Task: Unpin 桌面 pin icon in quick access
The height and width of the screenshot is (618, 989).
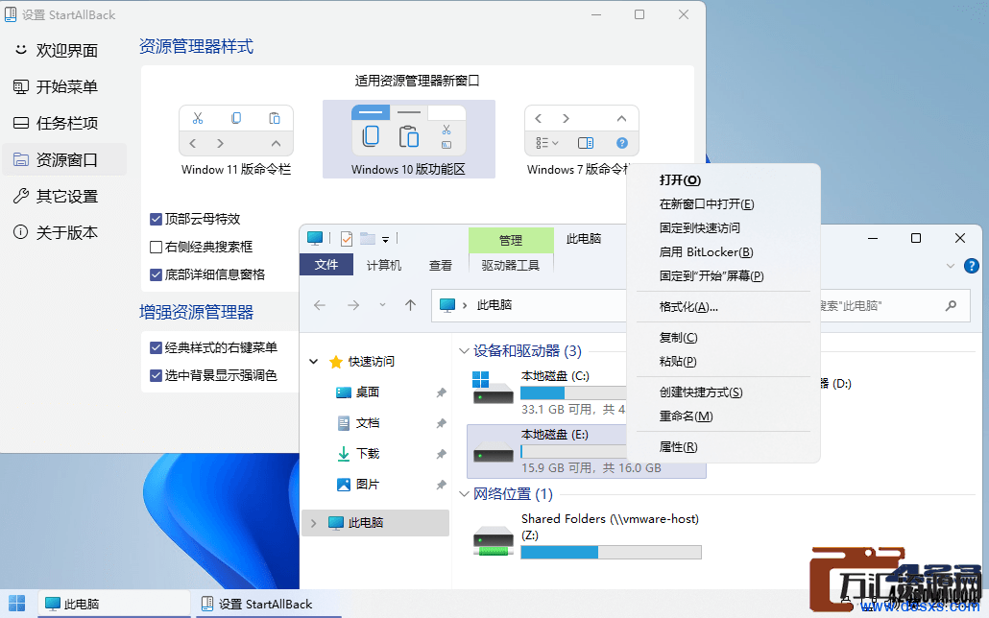Action: point(441,392)
